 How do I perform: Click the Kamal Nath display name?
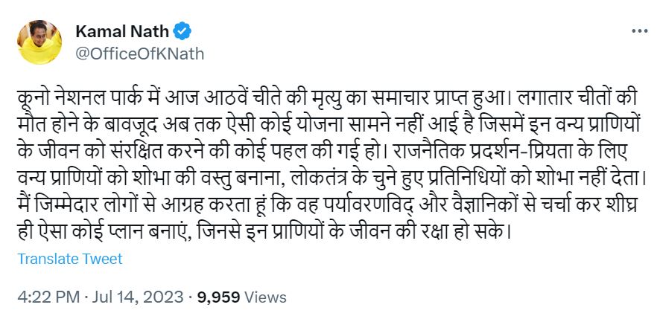point(122,32)
